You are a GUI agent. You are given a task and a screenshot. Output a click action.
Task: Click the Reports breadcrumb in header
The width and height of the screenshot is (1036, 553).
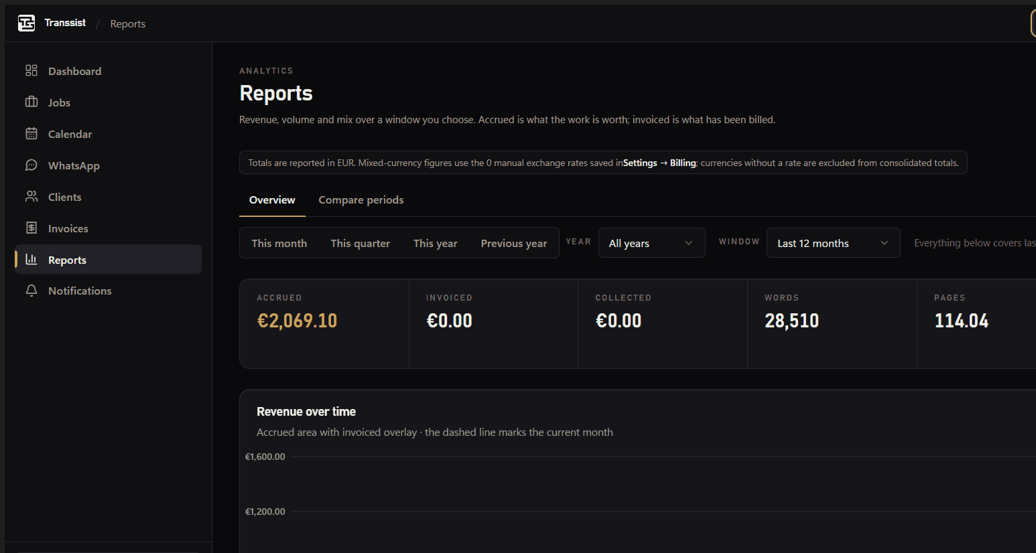click(x=127, y=23)
